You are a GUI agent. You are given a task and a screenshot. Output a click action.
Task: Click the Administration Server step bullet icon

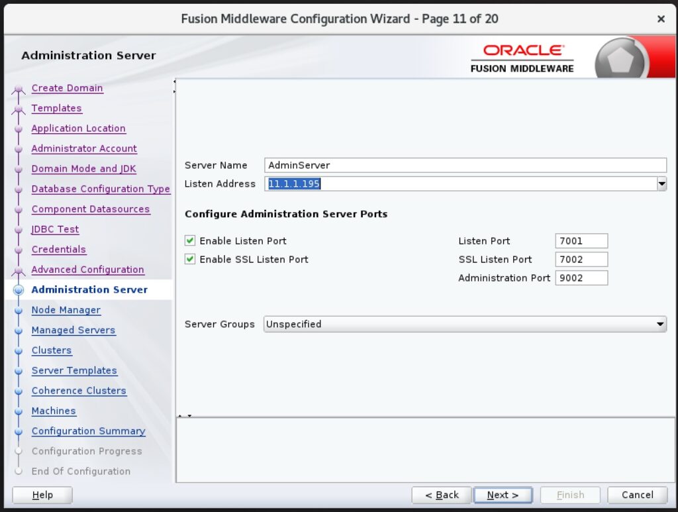[18, 289]
